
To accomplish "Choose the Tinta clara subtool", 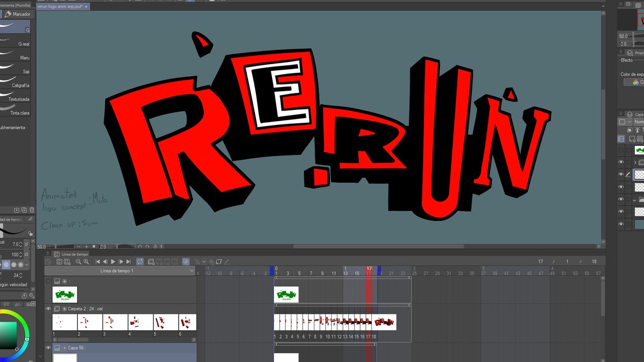I will (x=17, y=113).
